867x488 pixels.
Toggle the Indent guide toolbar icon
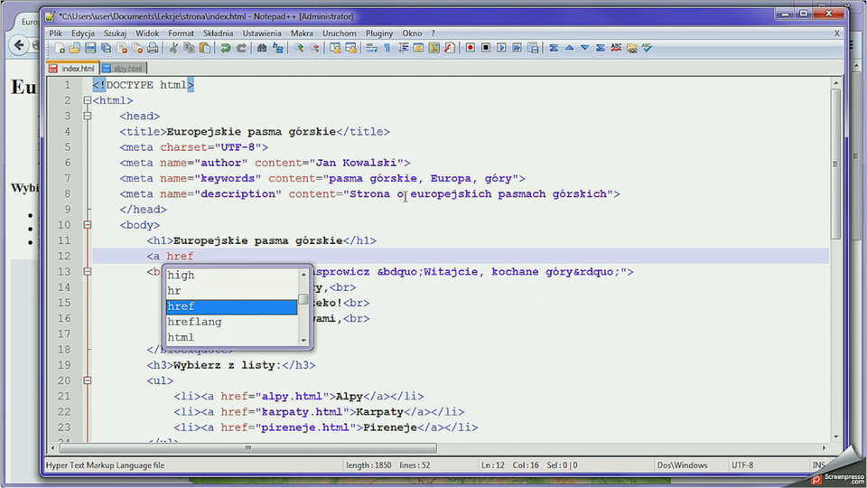403,48
